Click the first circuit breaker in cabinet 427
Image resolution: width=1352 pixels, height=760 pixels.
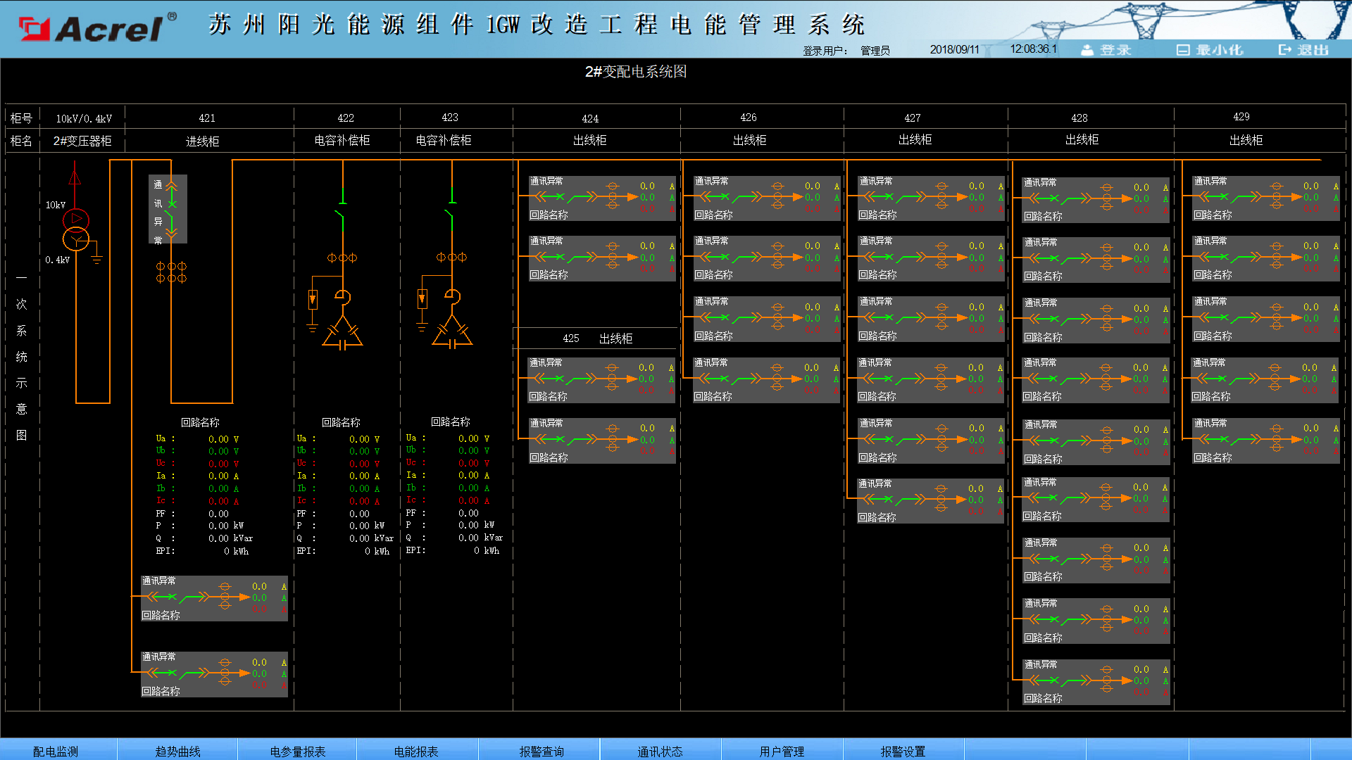pos(931,198)
